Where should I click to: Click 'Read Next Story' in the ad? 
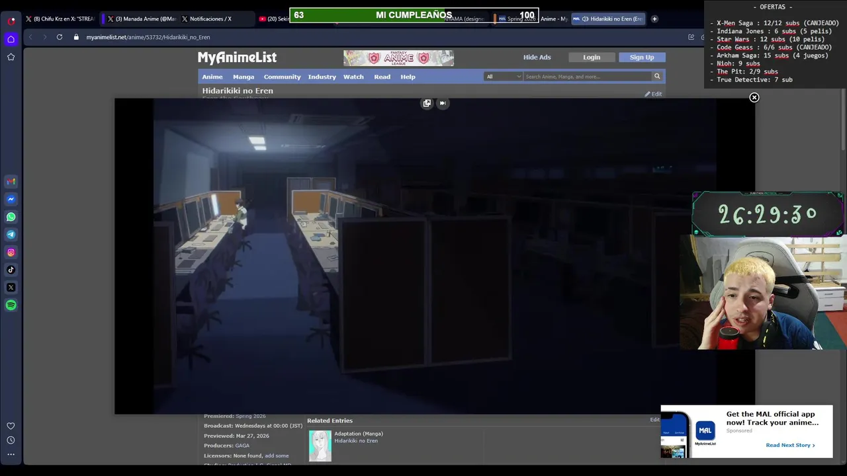(790, 445)
